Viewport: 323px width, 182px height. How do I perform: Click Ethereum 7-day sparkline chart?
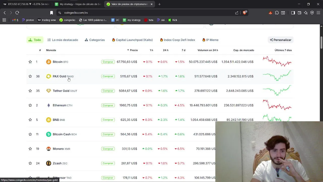click(277, 105)
